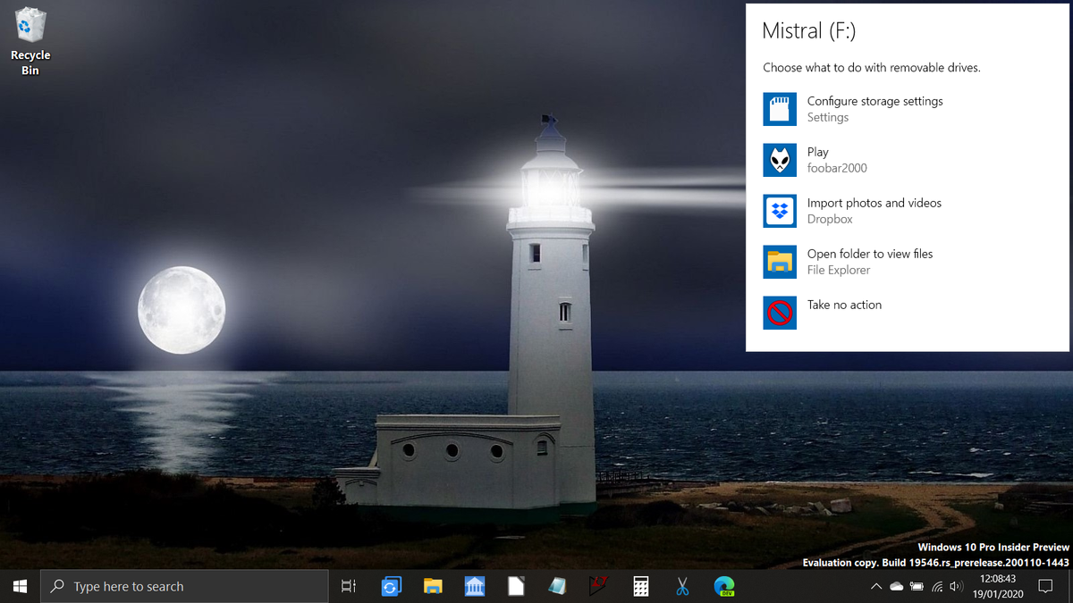This screenshot has width=1073, height=603.
Task: Open the volume speaker control
Action: point(956,586)
